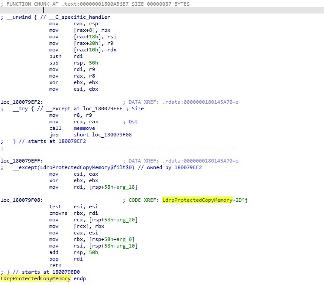Click 'owned by 180079EF2' in except comment

point(174,167)
